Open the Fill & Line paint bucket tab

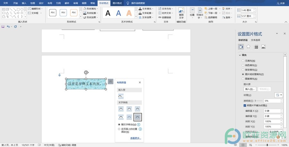point(241,47)
